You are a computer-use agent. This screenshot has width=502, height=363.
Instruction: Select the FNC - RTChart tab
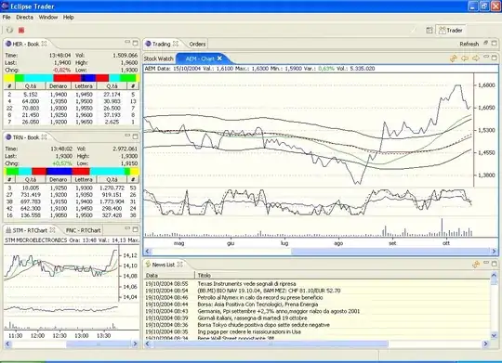[x=84, y=230]
